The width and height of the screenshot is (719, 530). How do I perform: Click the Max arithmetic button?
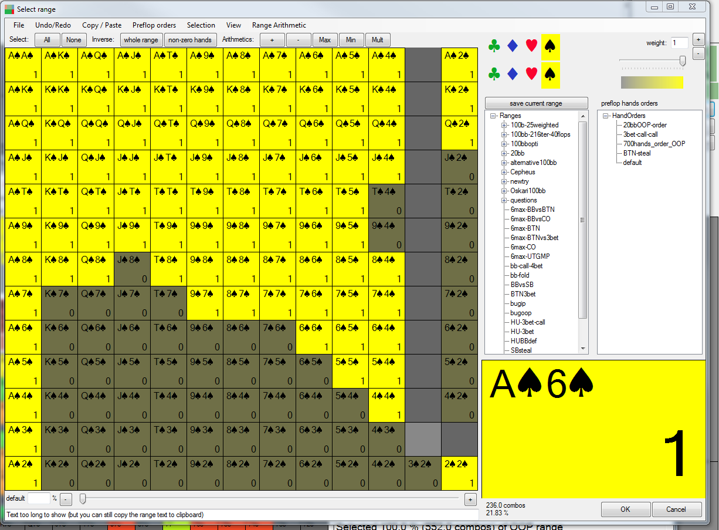click(325, 40)
